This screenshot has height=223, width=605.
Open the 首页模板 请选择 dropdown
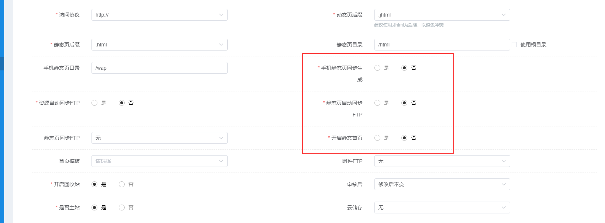[x=159, y=161]
